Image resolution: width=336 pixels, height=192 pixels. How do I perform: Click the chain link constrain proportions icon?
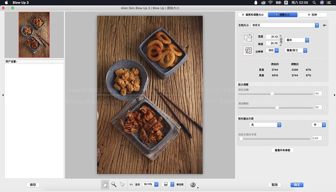click(x=281, y=40)
